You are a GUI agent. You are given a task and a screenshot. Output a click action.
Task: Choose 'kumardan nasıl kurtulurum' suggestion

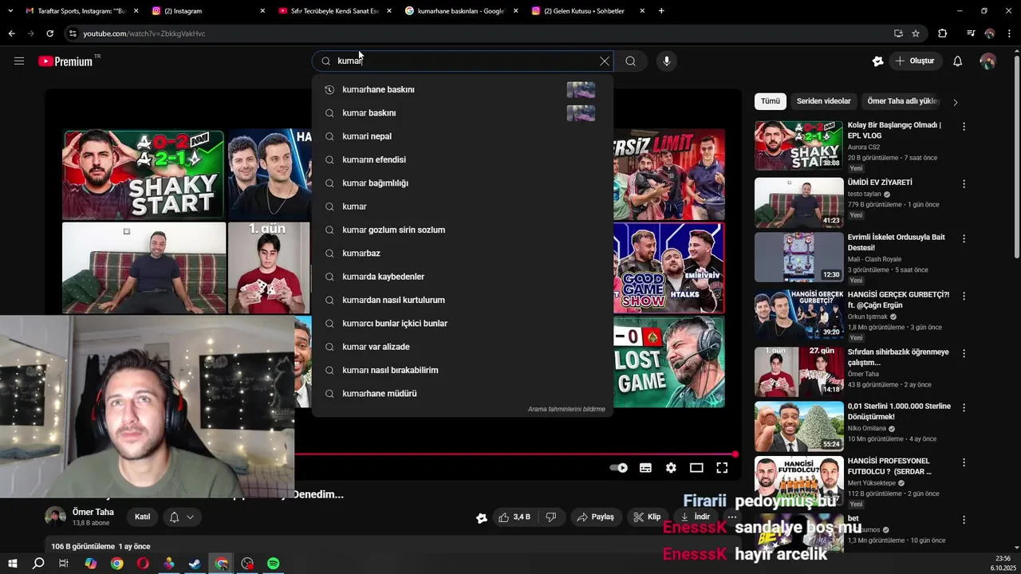coord(463,300)
